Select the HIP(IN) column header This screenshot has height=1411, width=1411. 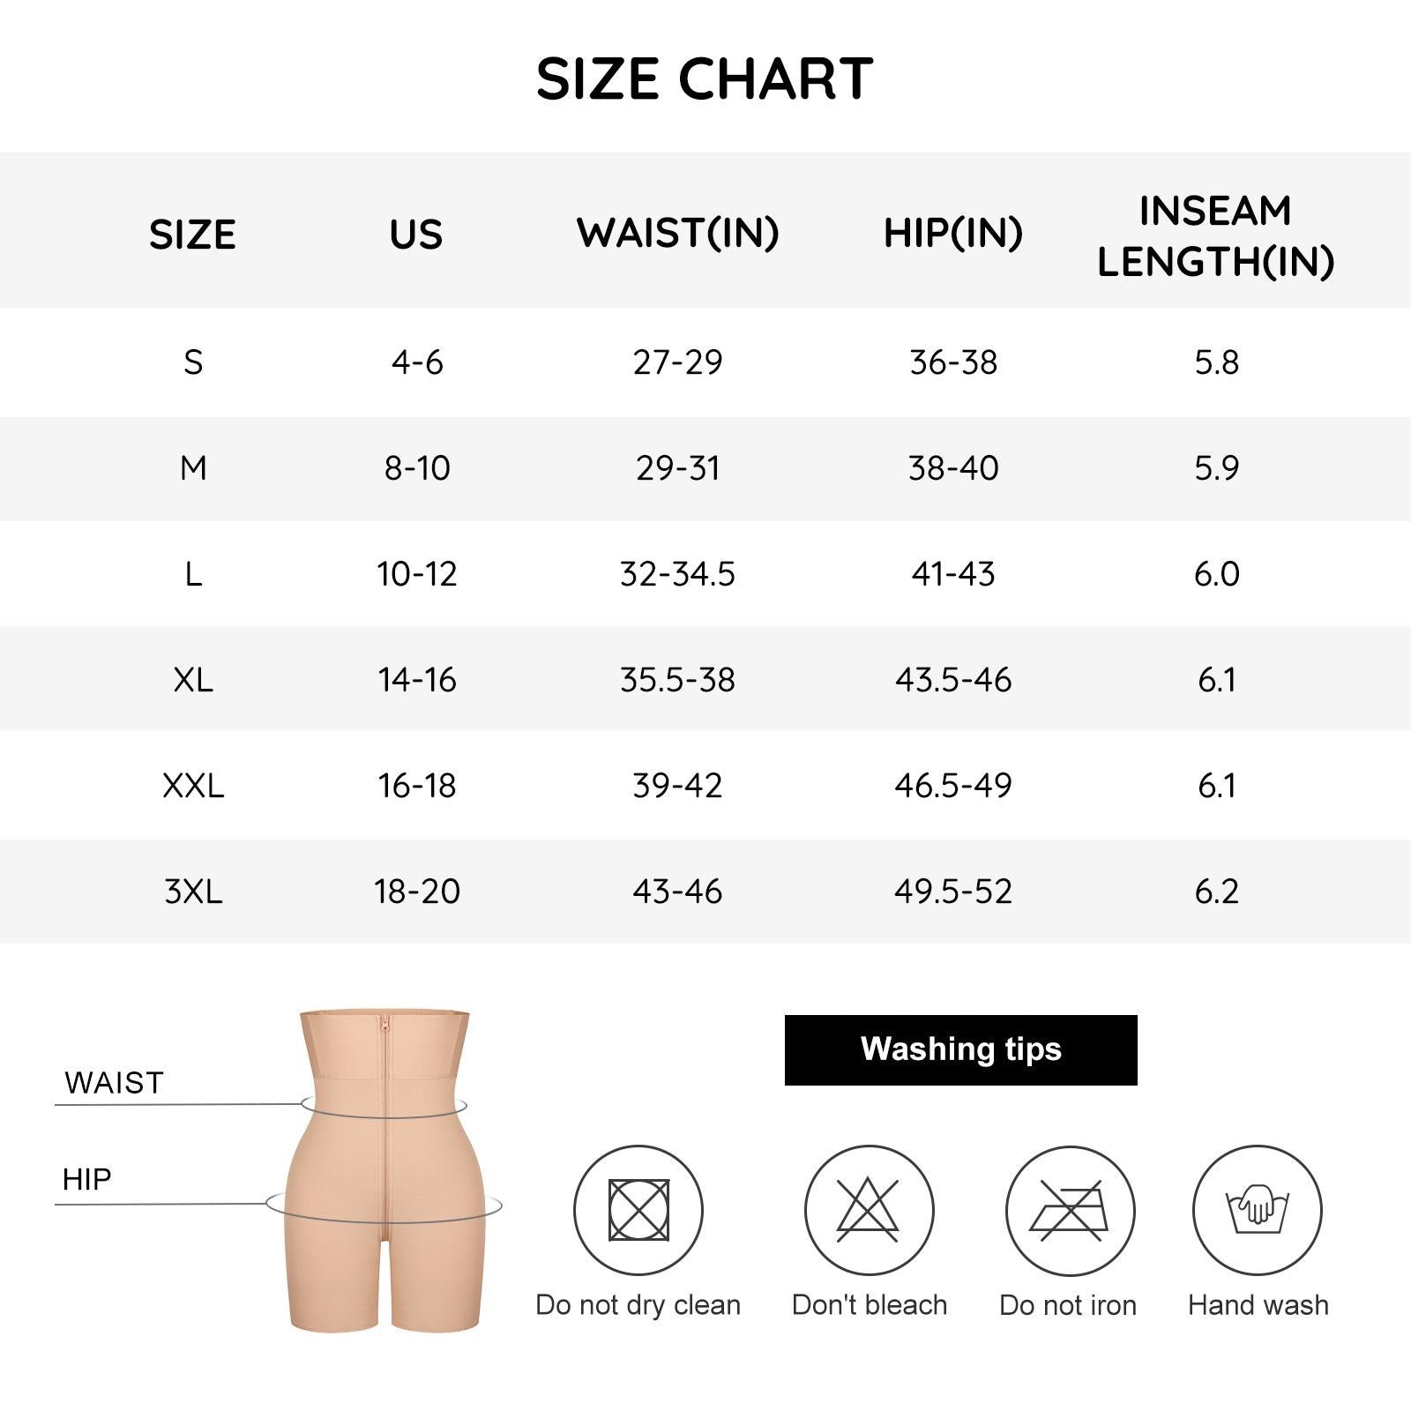click(x=953, y=233)
